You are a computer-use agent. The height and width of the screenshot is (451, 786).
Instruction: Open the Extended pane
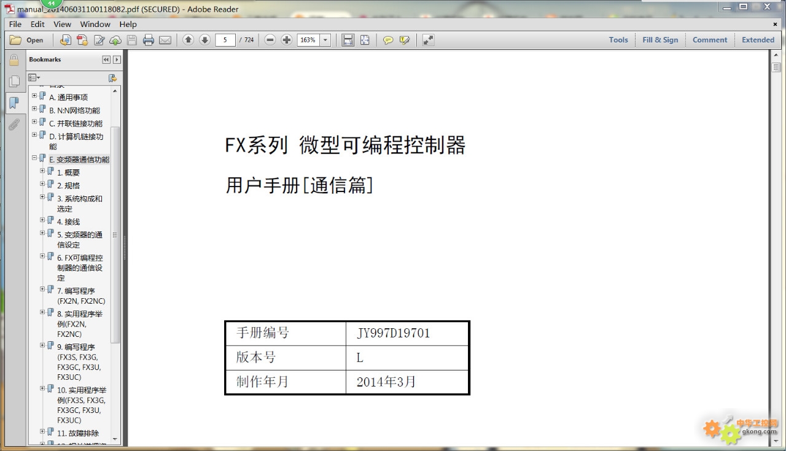coord(758,40)
